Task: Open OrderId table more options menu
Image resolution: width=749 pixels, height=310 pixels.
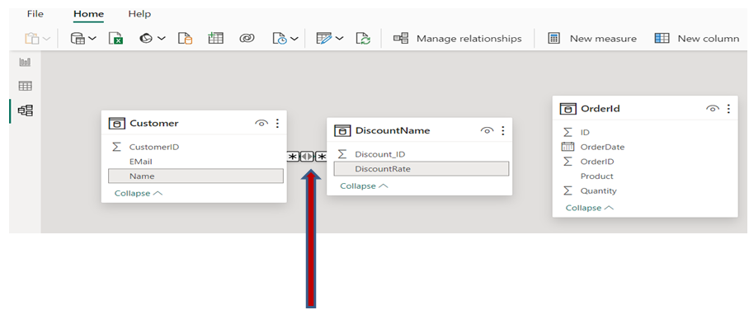Action: [x=728, y=109]
